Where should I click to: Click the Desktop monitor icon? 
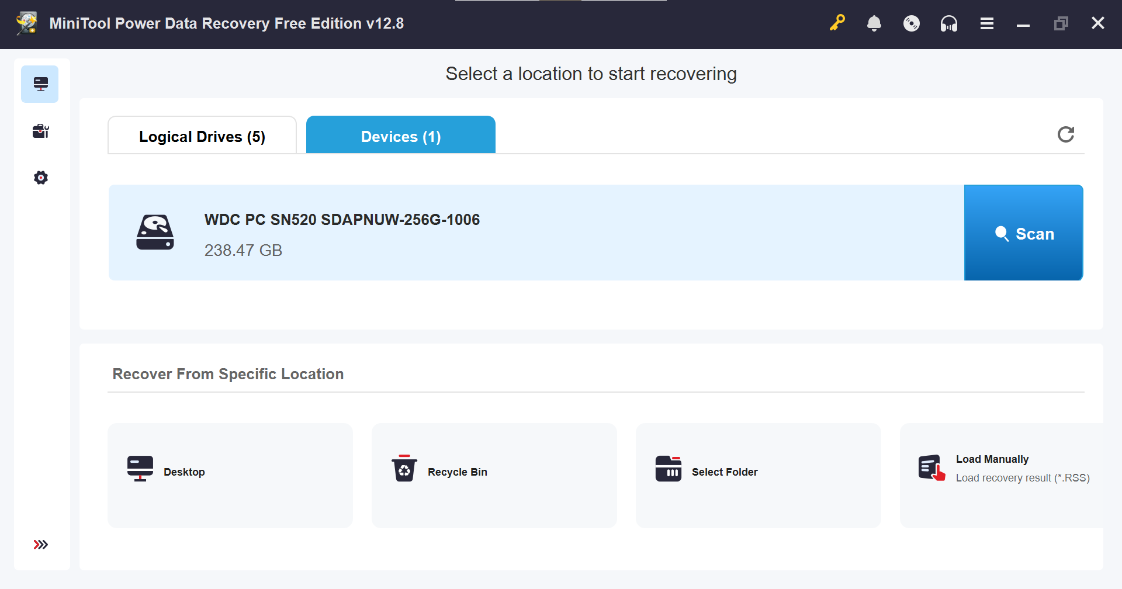coord(140,469)
